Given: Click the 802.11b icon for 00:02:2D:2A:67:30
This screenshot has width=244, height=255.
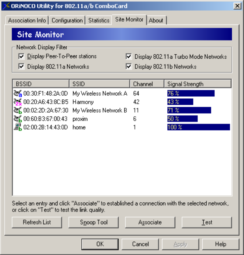Looking at the screenshot, I should coord(18,110).
